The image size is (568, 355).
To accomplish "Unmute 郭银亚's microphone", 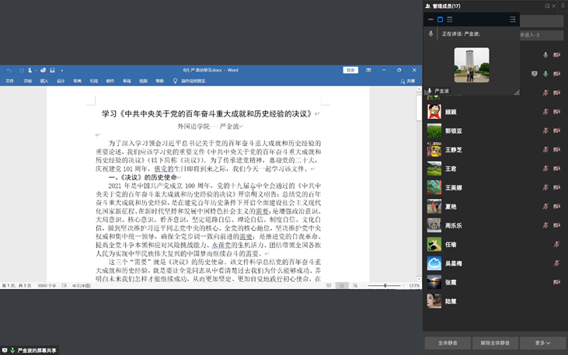I will point(545,131).
